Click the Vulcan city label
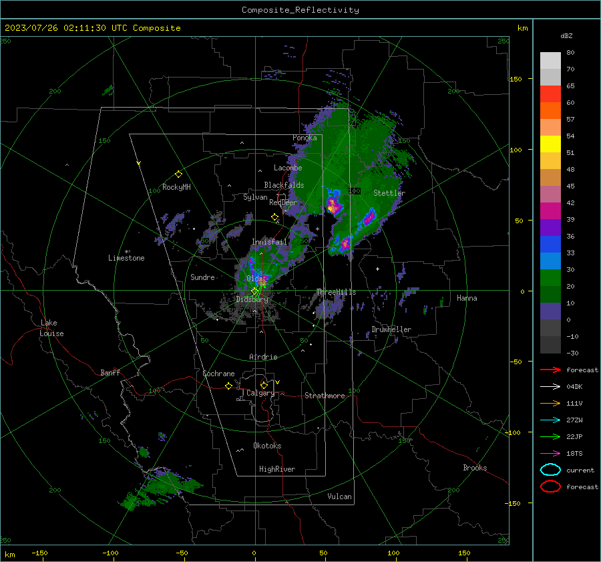601x562 pixels. pos(339,497)
